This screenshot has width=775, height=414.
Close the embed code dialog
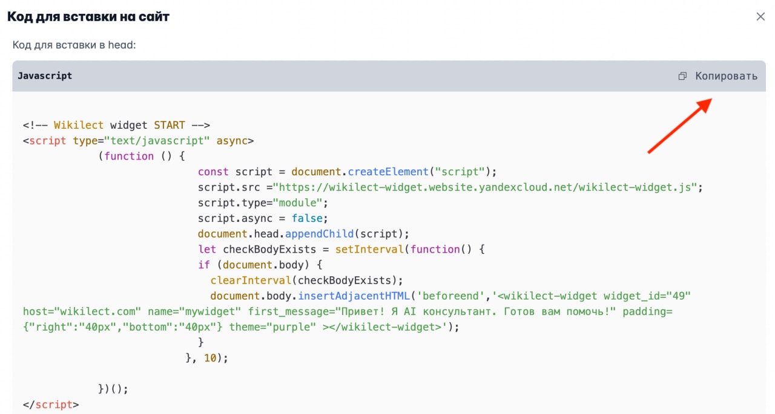point(760,17)
